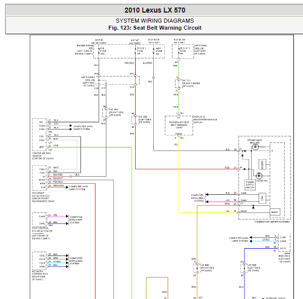Image resolution: width=303 pixels, height=299 pixels.
Task: Click the ground symbol in combination meter
Action: [x=253, y=207]
